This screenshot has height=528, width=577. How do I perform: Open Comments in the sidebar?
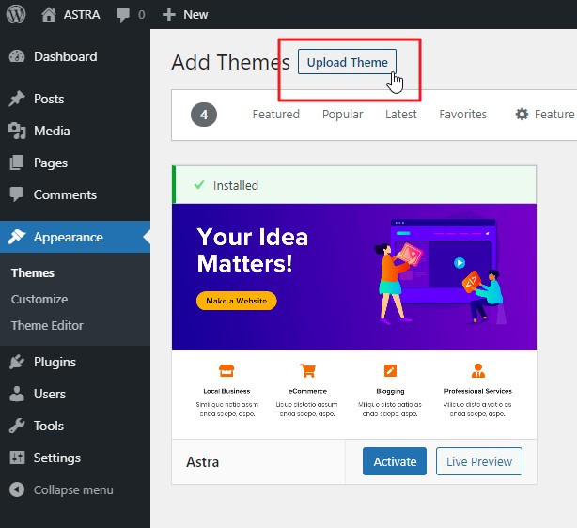point(75,194)
